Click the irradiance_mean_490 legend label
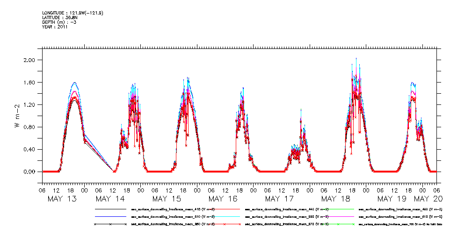 click(x=400, y=209)
